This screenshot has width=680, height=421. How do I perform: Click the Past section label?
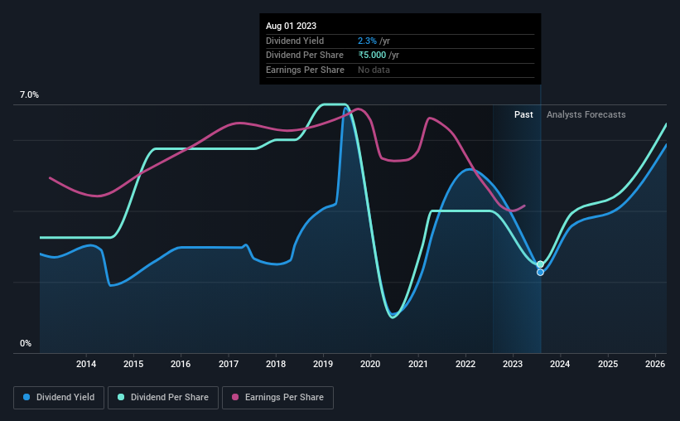click(523, 114)
